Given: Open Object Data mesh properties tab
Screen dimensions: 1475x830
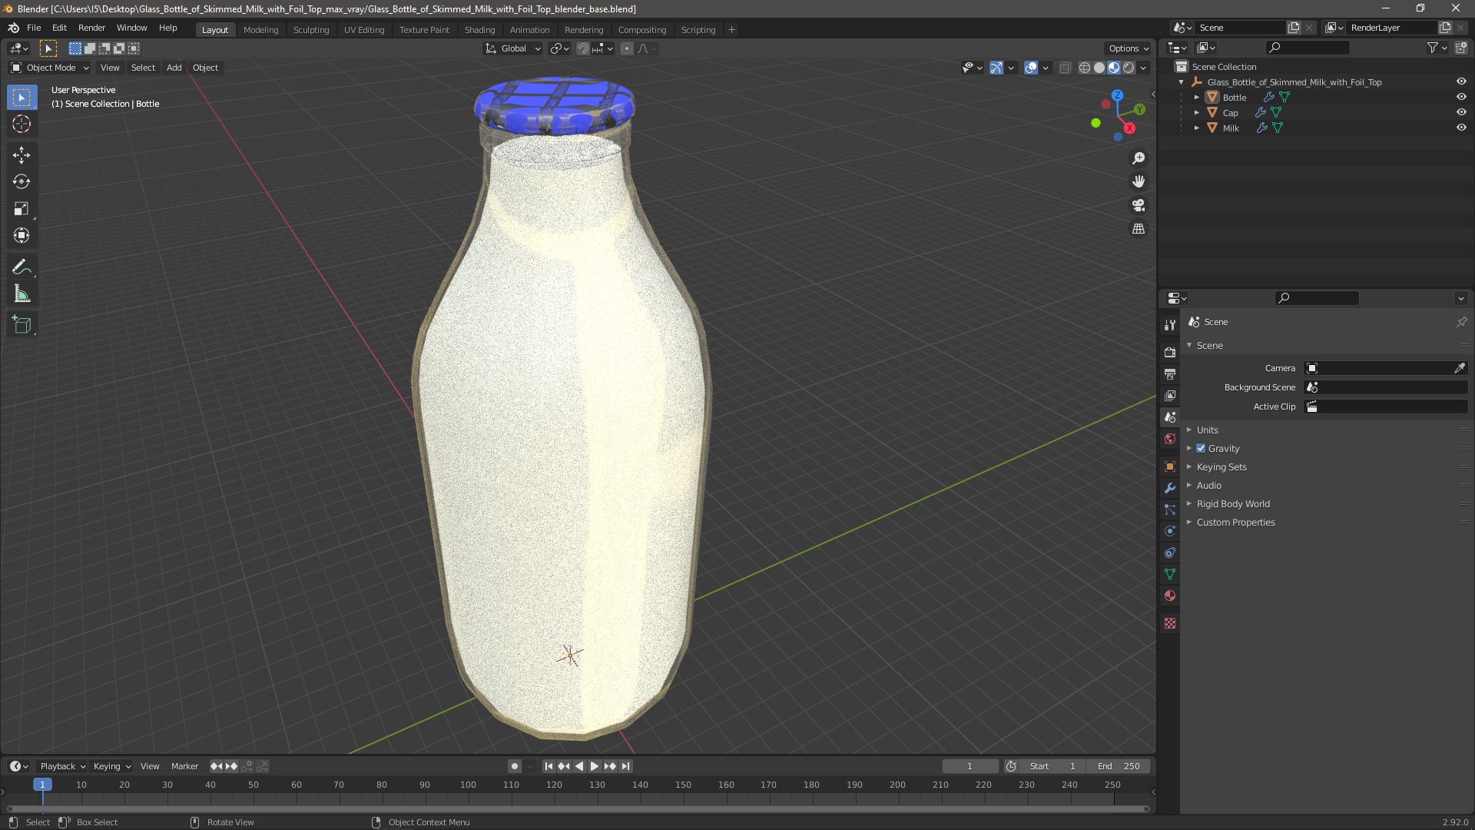Looking at the screenshot, I should [x=1170, y=574].
